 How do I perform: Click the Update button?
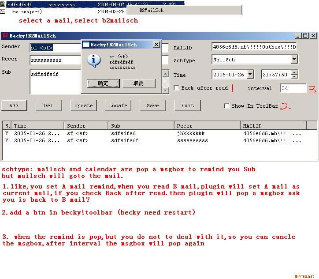click(83, 106)
